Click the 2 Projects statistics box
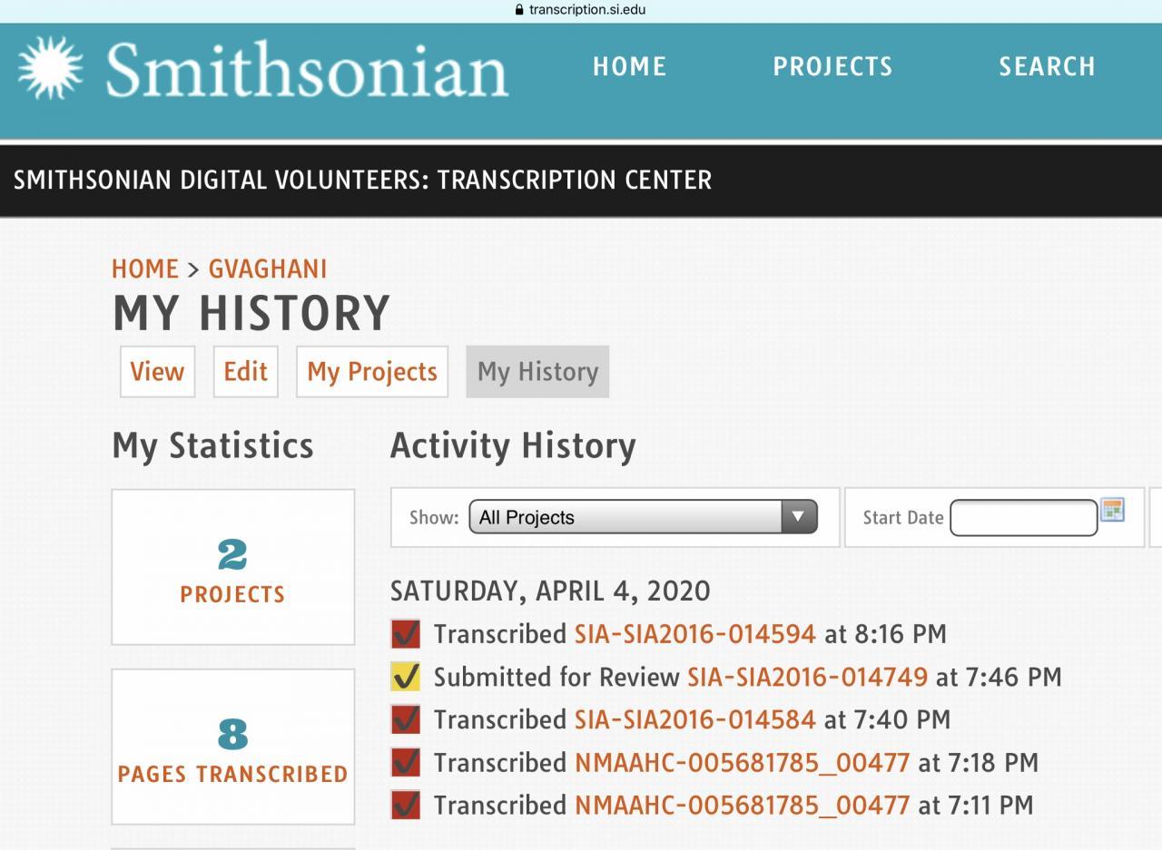The width and height of the screenshot is (1162, 850). click(x=232, y=567)
